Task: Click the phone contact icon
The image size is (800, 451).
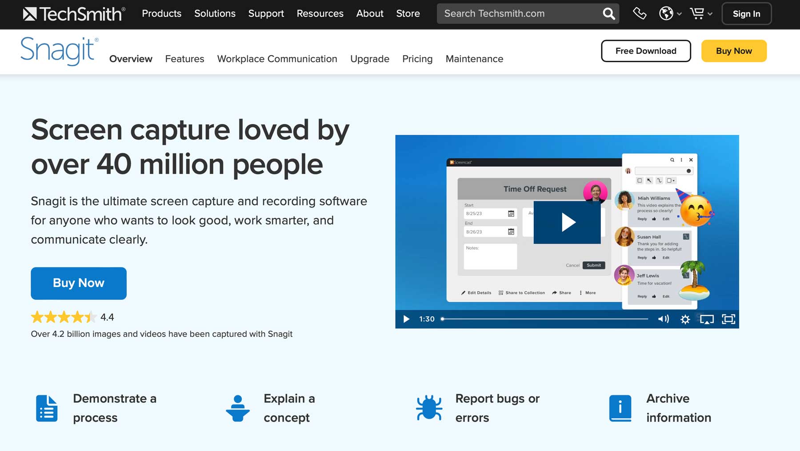Action: tap(639, 14)
